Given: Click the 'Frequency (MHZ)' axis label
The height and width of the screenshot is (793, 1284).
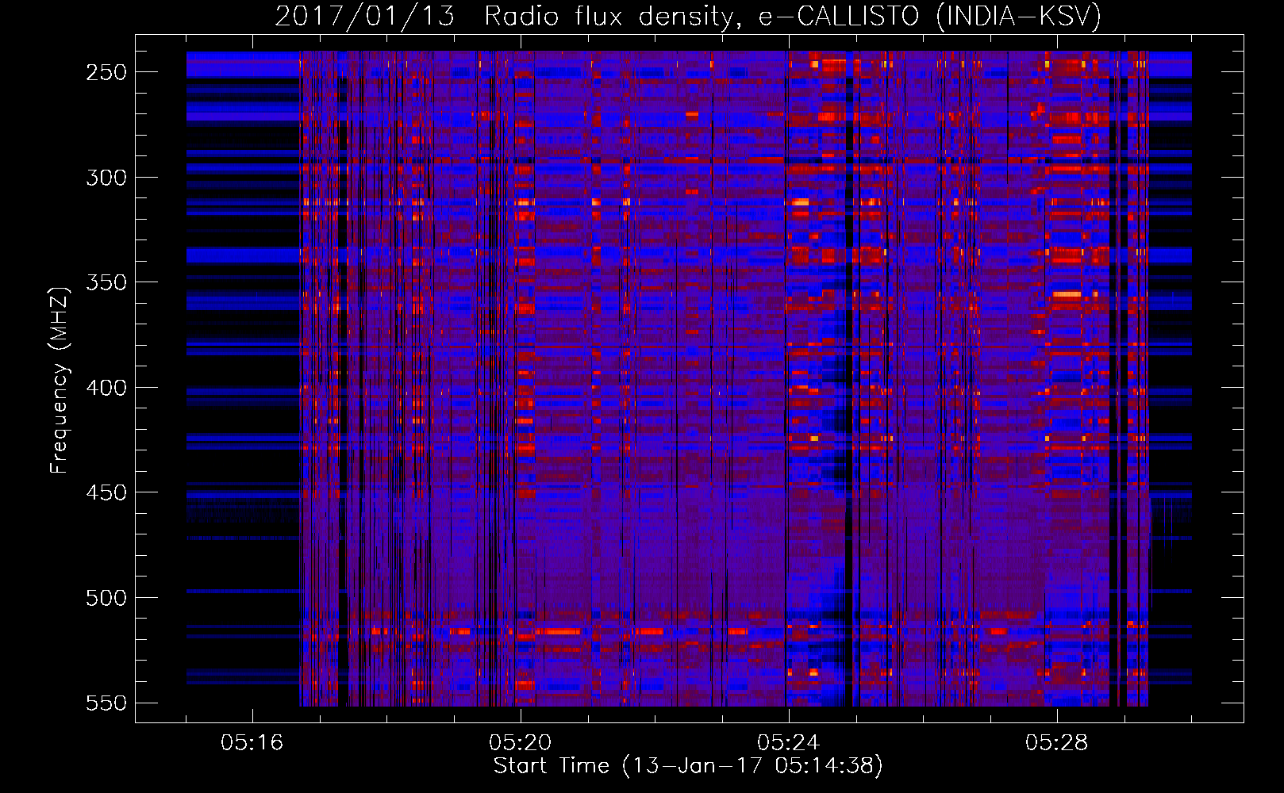Looking at the screenshot, I should coord(60,380).
